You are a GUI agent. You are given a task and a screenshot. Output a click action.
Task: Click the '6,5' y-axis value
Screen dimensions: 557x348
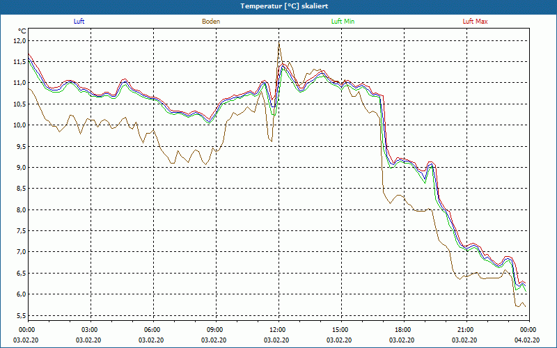(22, 273)
